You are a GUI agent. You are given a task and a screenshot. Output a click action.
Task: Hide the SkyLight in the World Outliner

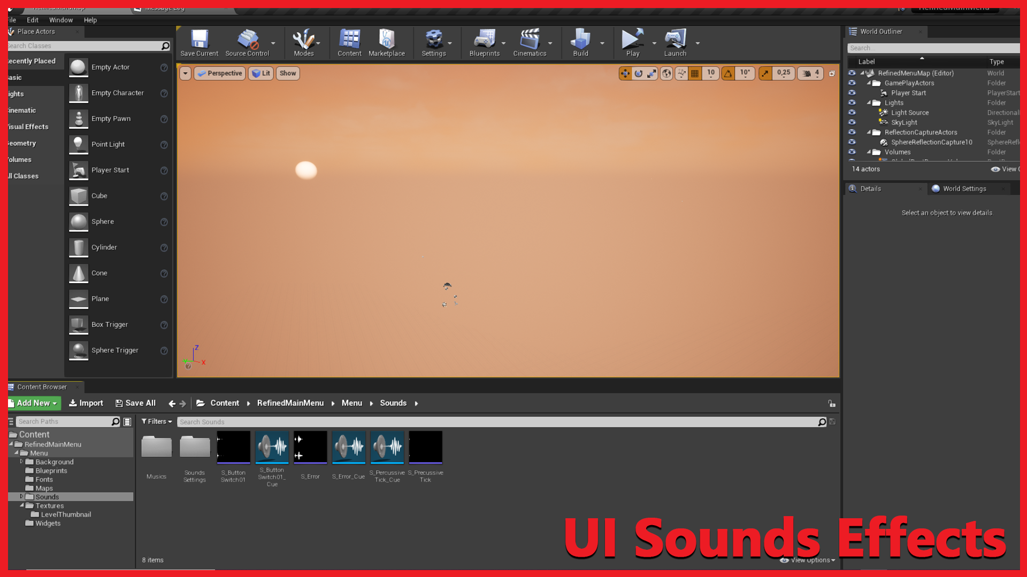click(852, 122)
